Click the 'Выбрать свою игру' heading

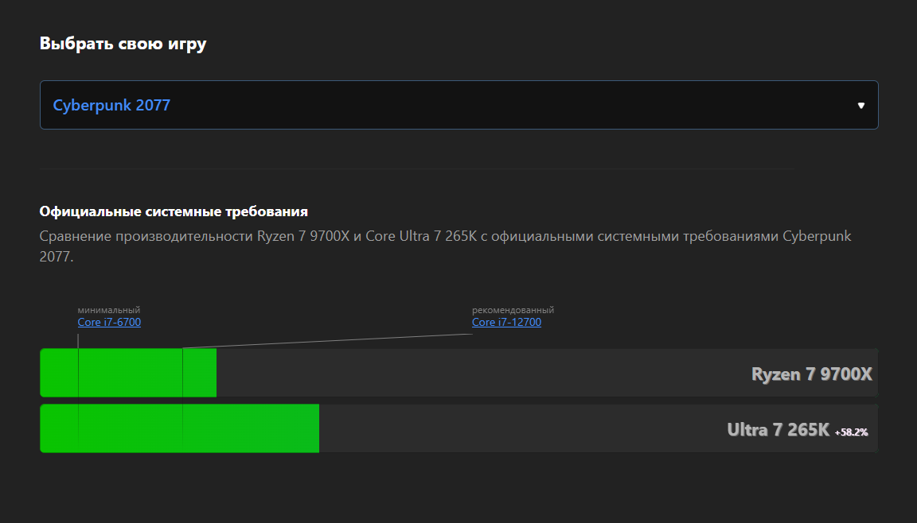click(123, 44)
